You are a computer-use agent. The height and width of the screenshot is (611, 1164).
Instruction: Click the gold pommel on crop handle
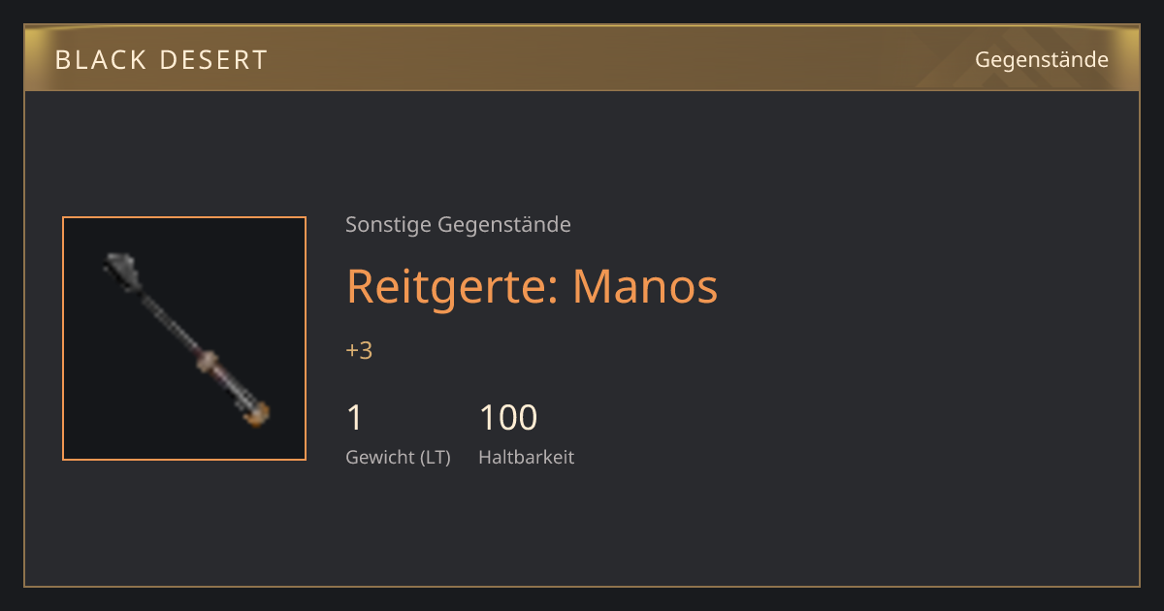click(x=257, y=416)
